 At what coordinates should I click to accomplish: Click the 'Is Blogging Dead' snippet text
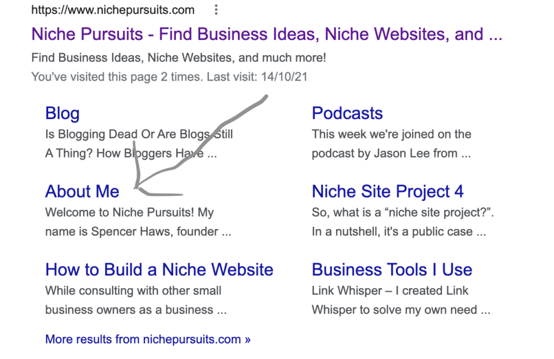coord(139,143)
